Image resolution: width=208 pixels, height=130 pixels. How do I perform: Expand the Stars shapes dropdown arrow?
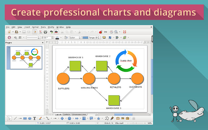(x=102, y=118)
